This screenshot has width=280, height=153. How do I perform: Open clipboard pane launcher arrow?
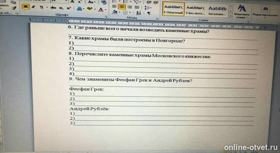click(17, 13)
